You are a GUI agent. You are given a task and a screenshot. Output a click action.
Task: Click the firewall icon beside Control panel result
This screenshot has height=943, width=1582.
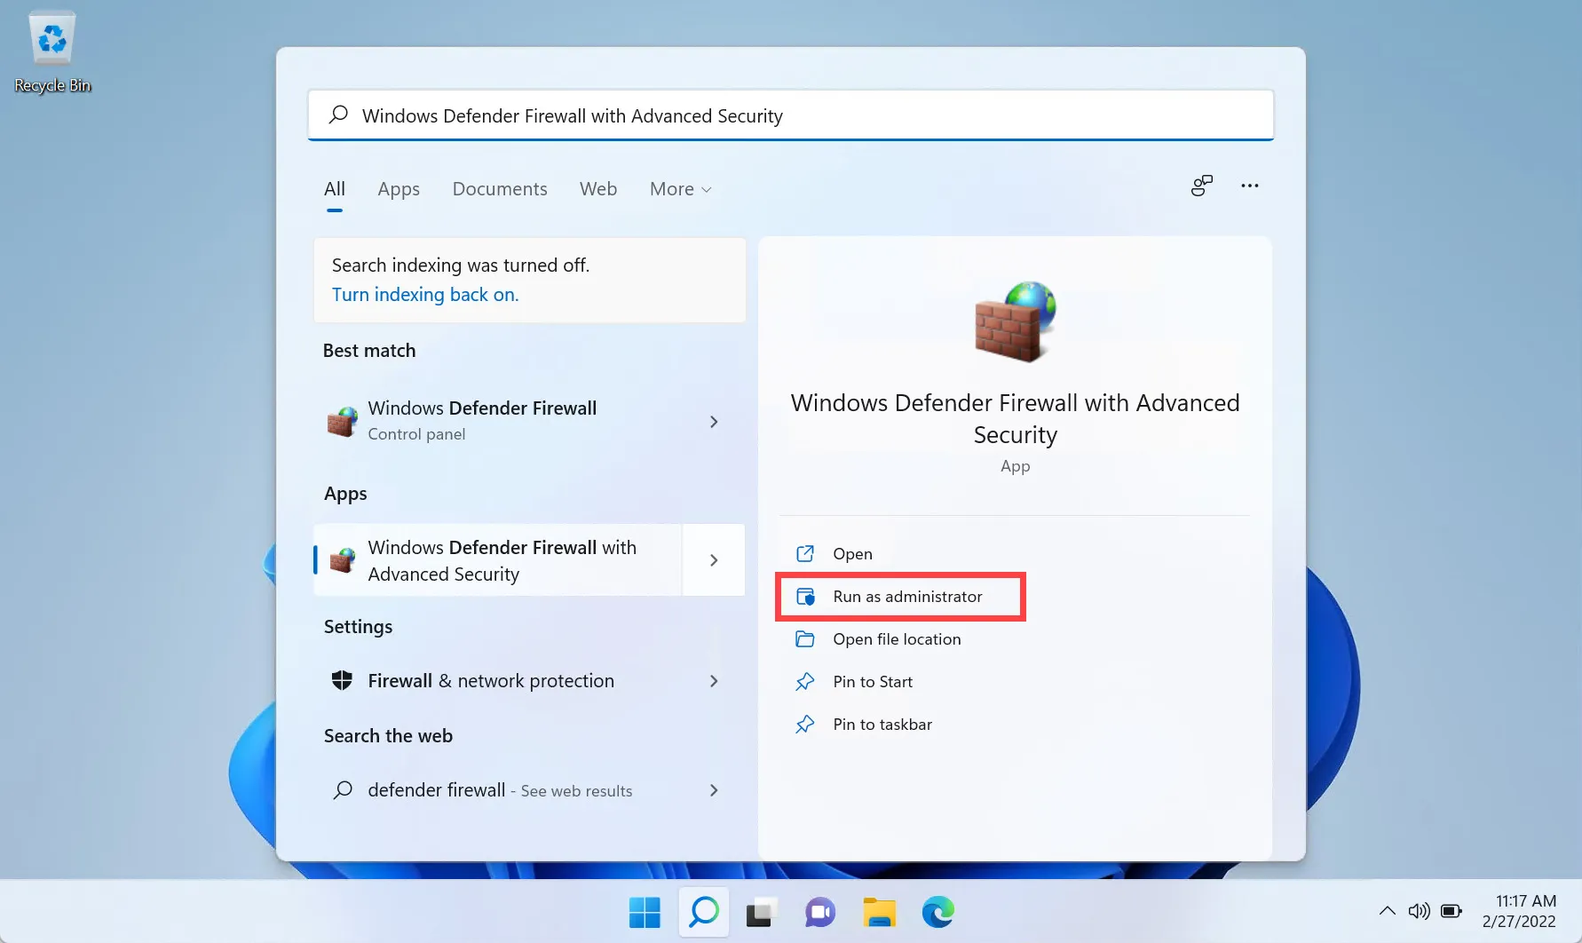pos(343,421)
